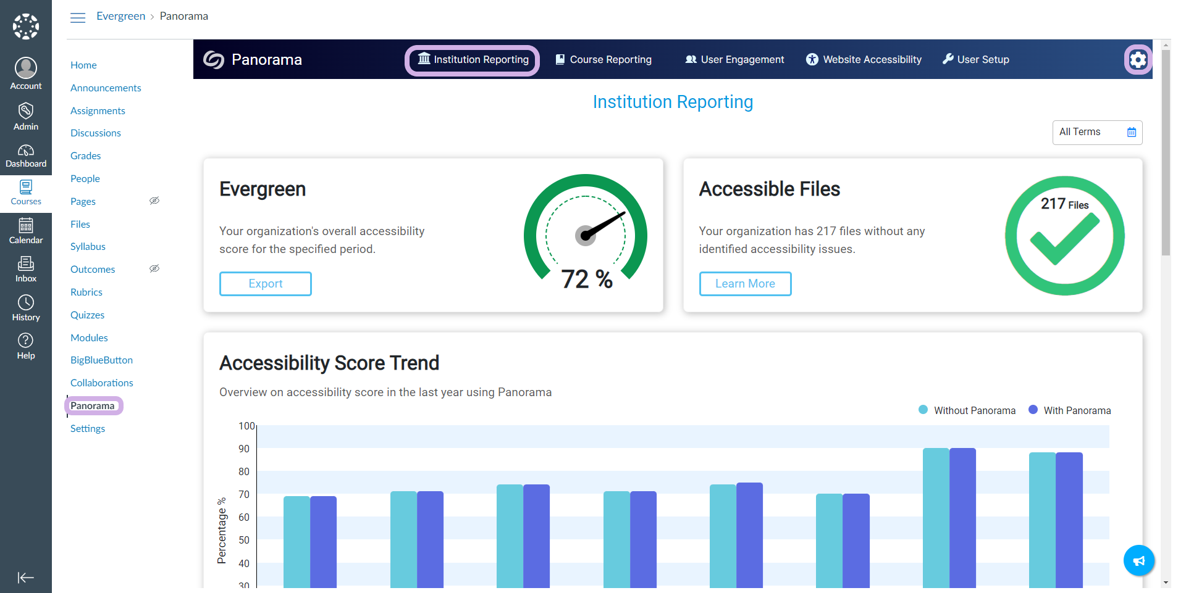This screenshot has height=593, width=1186.
Task: Click the 'Institution Reporting' page title
Action: coord(673,102)
